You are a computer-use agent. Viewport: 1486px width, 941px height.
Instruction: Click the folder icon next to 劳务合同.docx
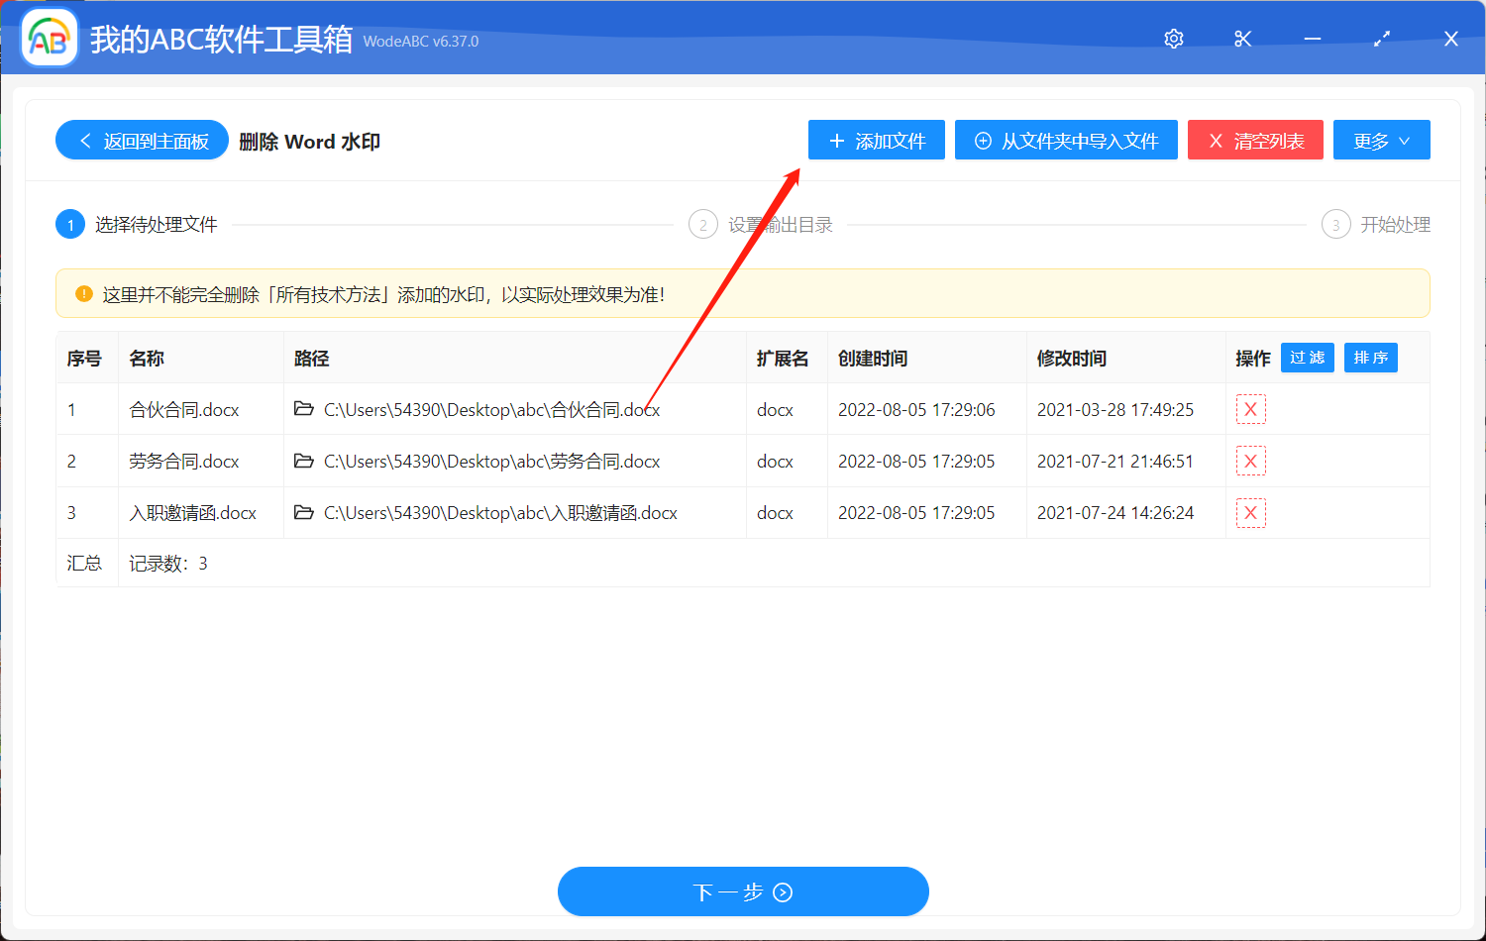(304, 461)
